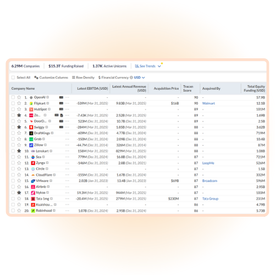This screenshot has height=275, width=275.
Task: Star the Robinhood row
Action: (x=19, y=211)
